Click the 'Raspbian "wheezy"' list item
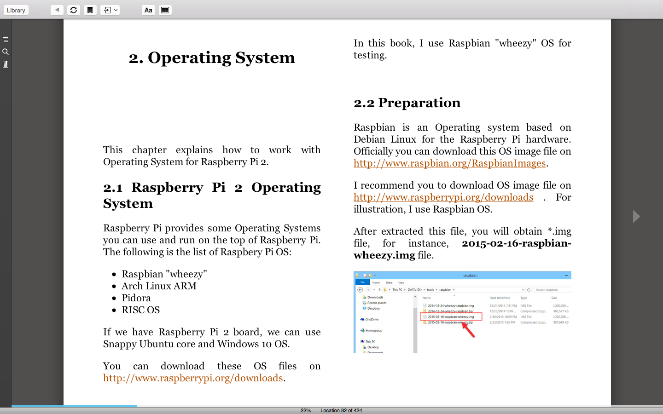663x414 pixels. tap(164, 274)
